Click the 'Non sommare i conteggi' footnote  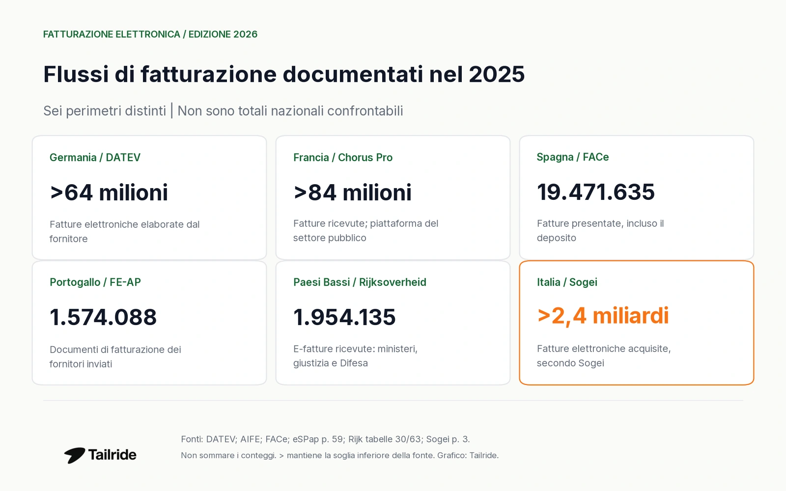coord(339,455)
